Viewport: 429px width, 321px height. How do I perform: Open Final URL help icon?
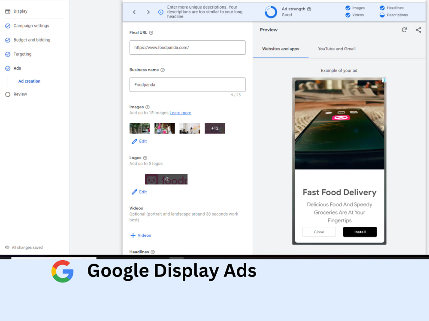(x=151, y=33)
